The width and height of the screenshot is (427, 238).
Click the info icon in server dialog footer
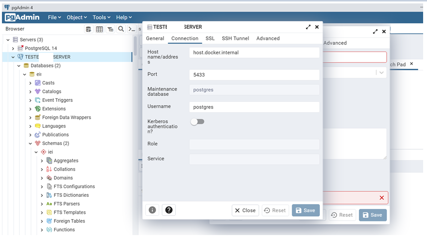coord(152,210)
